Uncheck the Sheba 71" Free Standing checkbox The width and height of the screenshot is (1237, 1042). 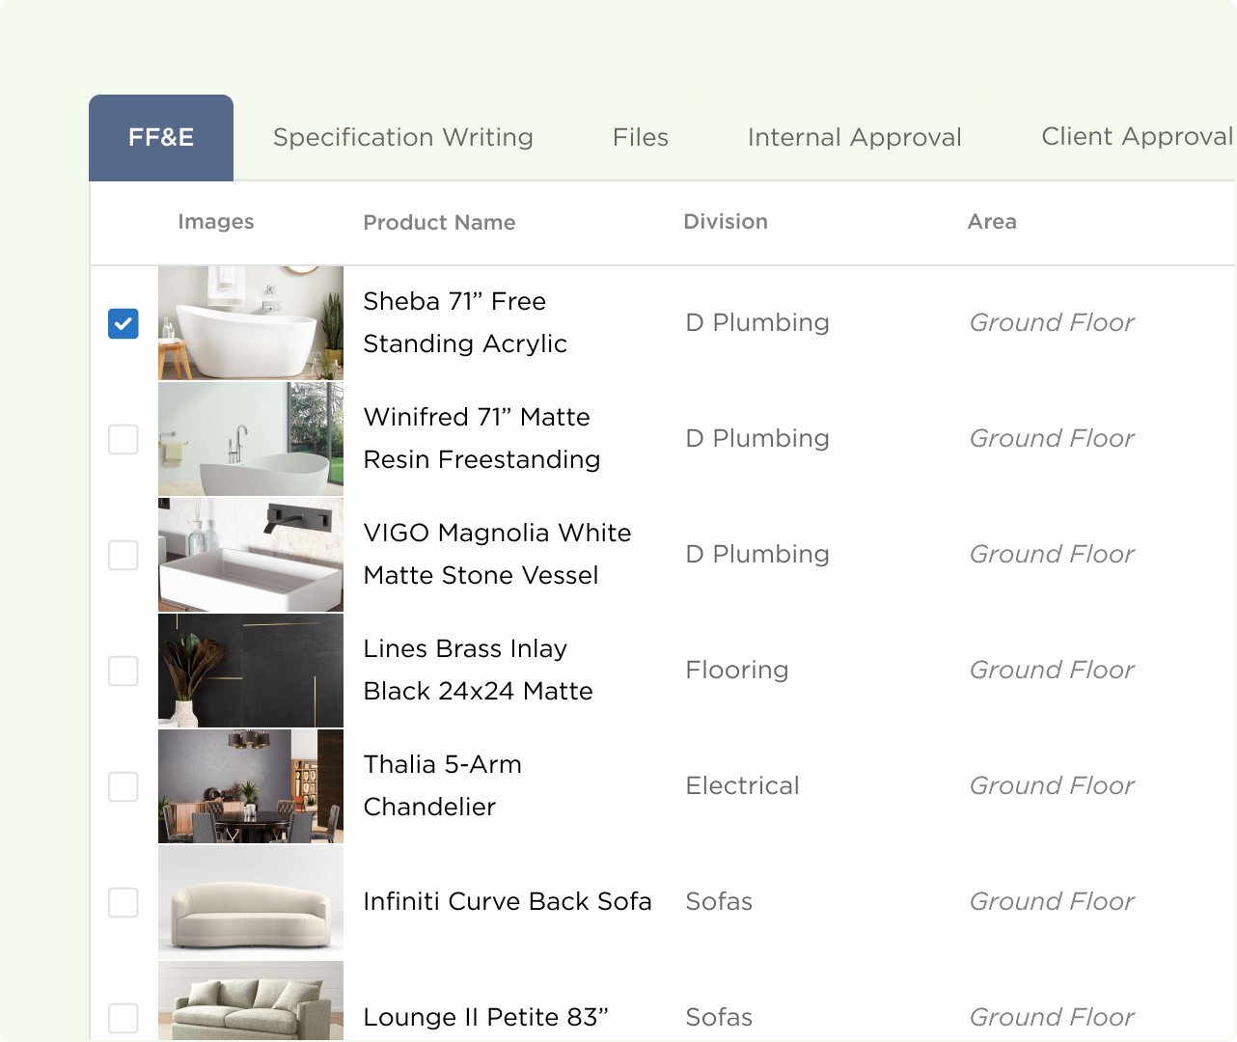point(124,324)
